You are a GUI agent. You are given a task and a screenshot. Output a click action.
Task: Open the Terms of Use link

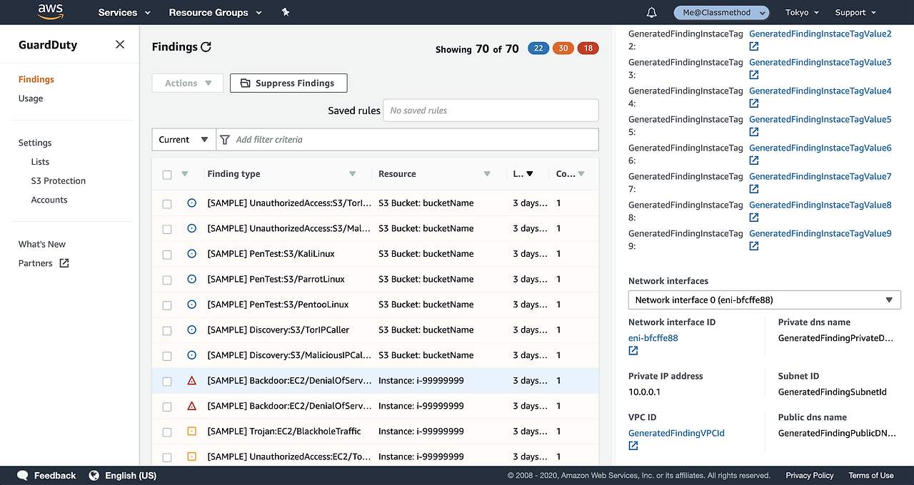[x=871, y=476]
